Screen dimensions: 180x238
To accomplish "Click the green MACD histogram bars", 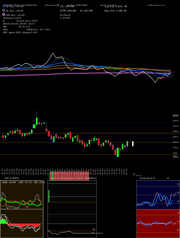I will point(4,221).
